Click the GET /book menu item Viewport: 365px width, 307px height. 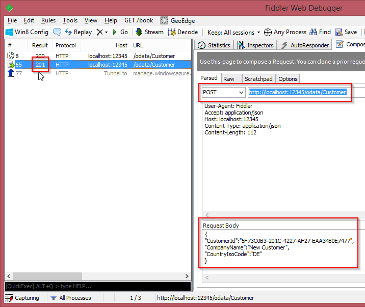(x=139, y=20)
